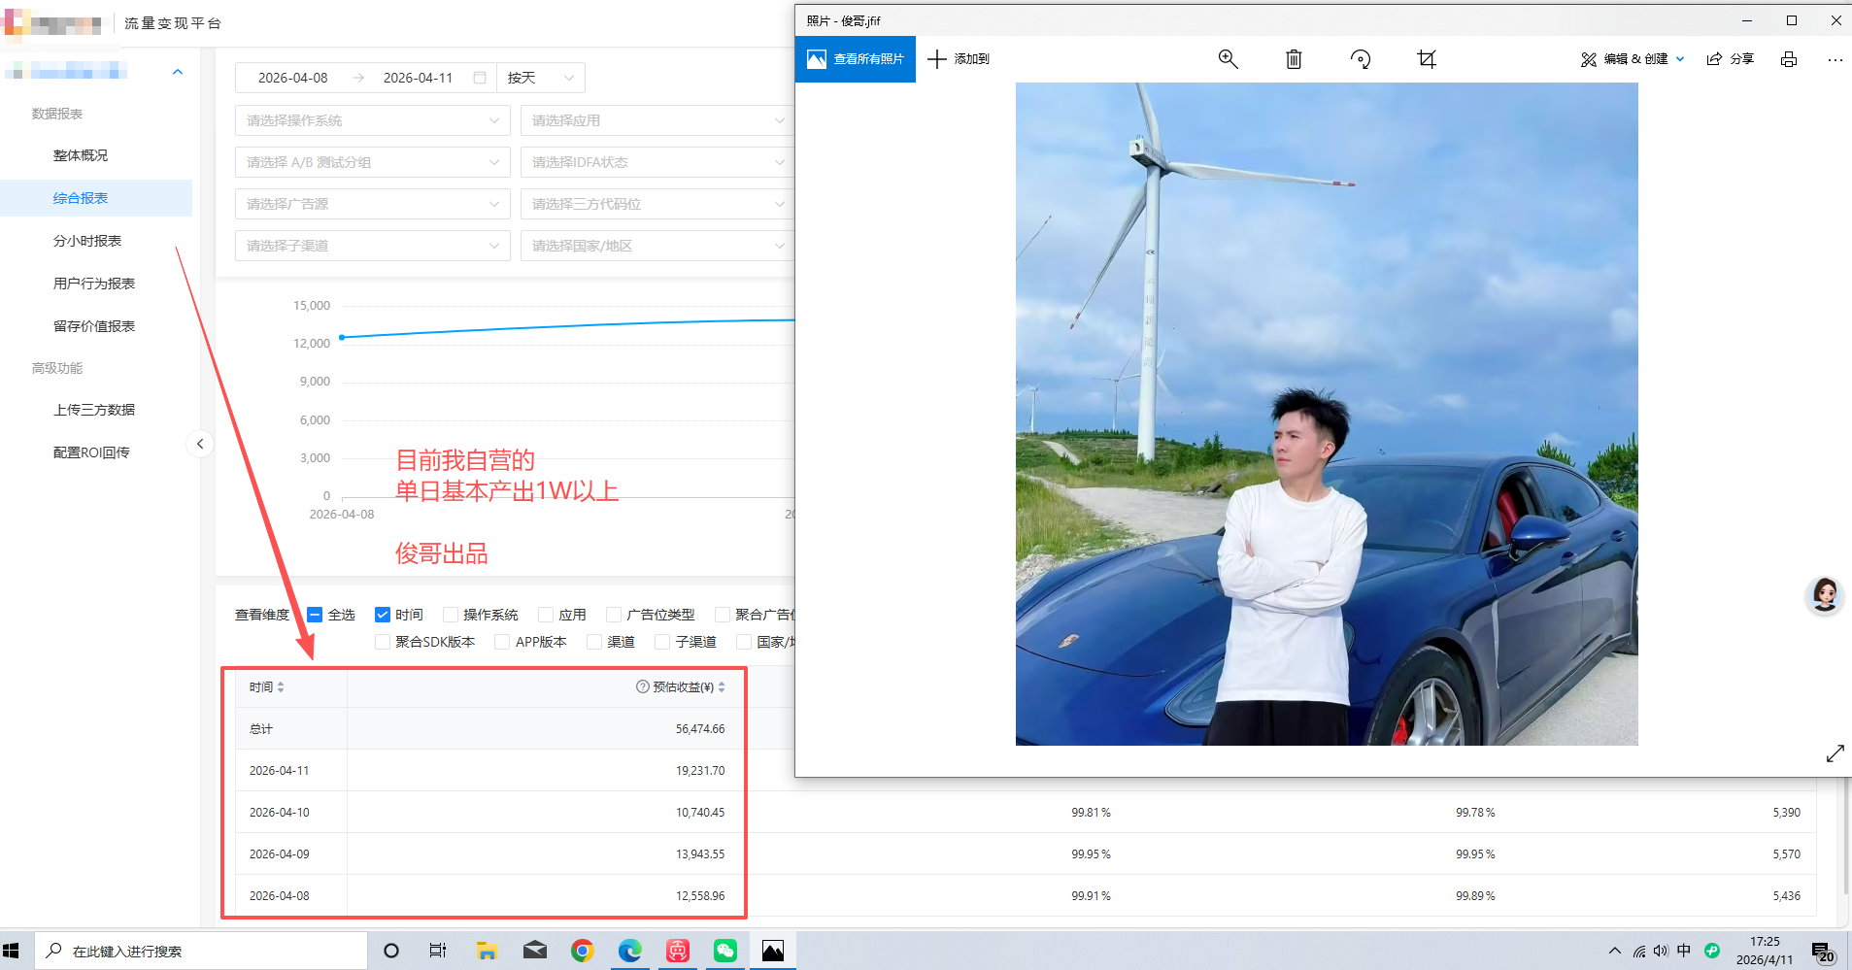Expand the 编辑 & 创建 menu
Viewport: 1852px width, 970px height.
1633,59
